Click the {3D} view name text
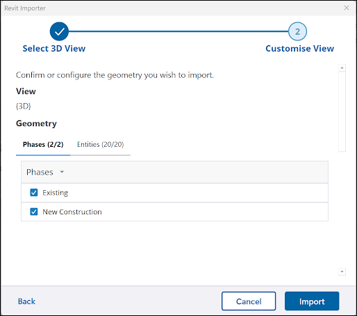The width and height of the screenshot is (357, 316). tap(24, 106)
